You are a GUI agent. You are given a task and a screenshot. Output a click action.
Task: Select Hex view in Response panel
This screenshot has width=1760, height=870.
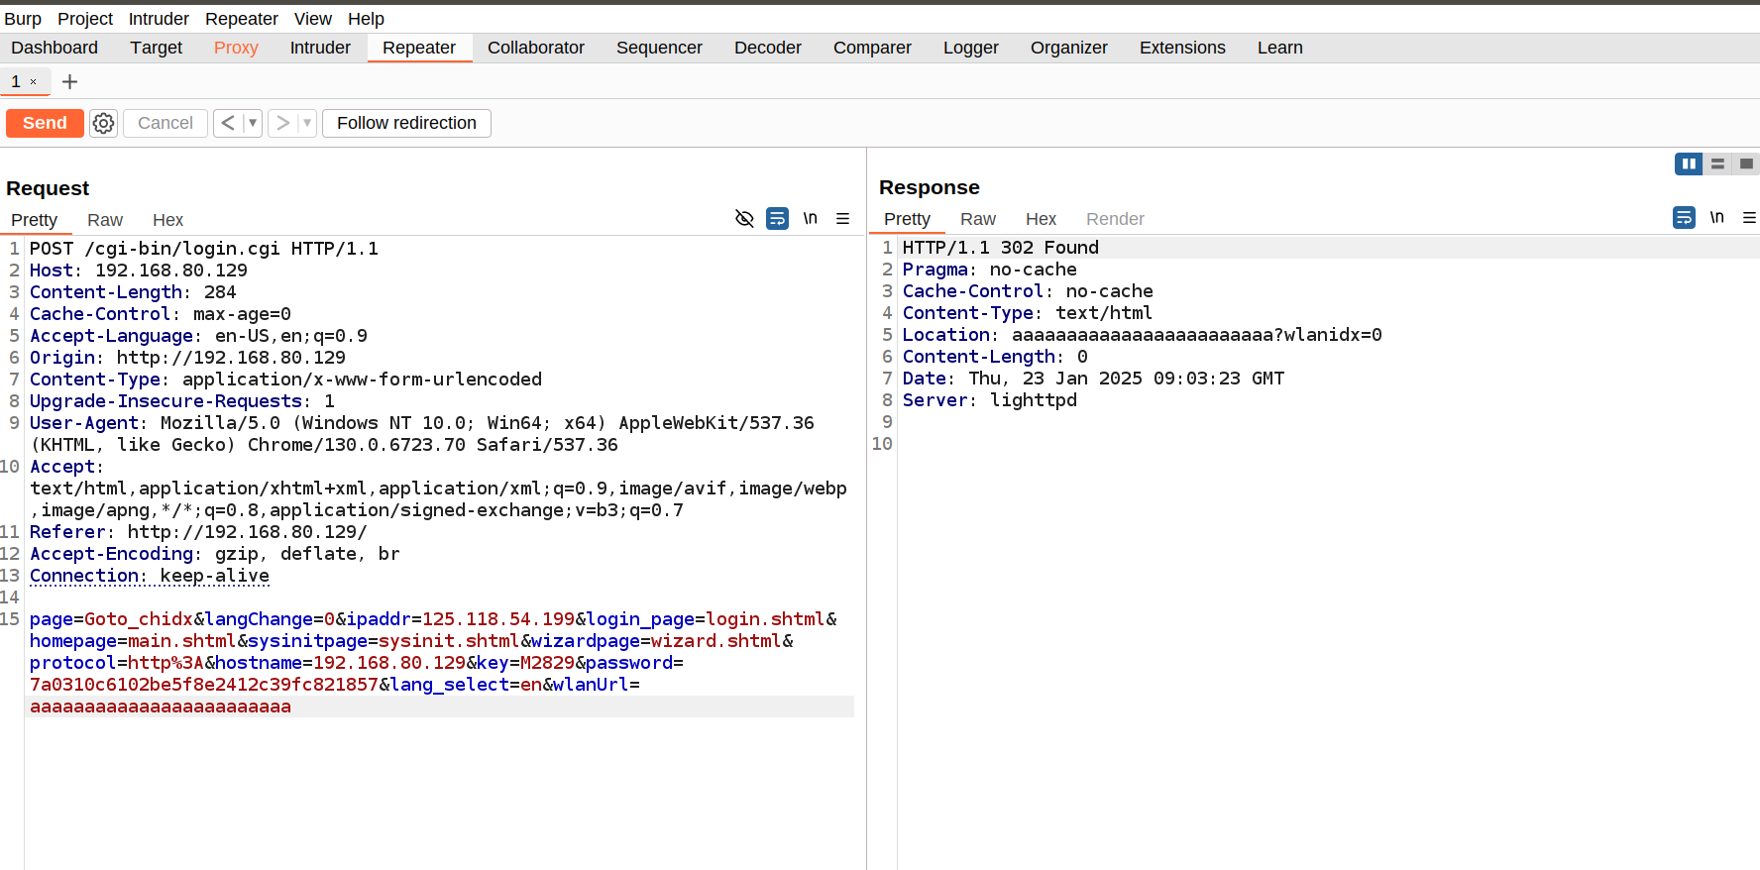[1041, 219]
